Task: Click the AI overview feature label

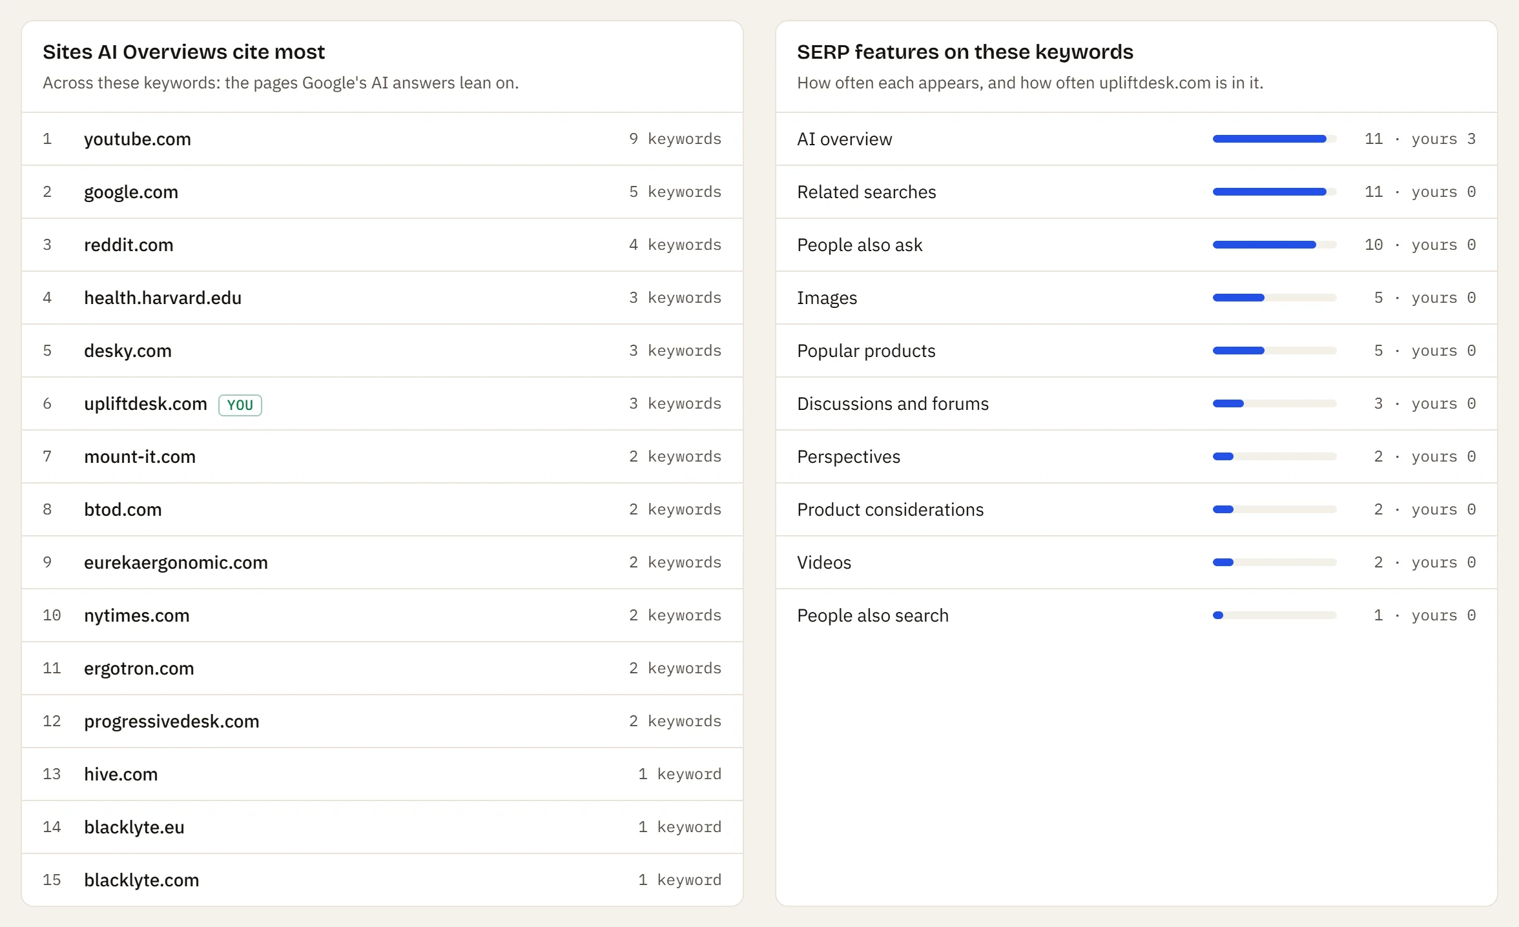Action: point(844,139)
